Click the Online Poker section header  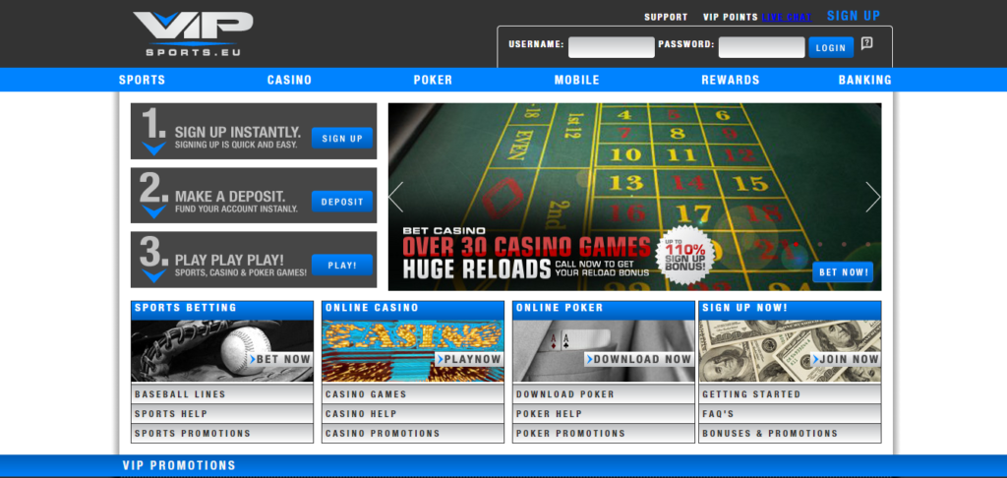click(x=604, y=310)
